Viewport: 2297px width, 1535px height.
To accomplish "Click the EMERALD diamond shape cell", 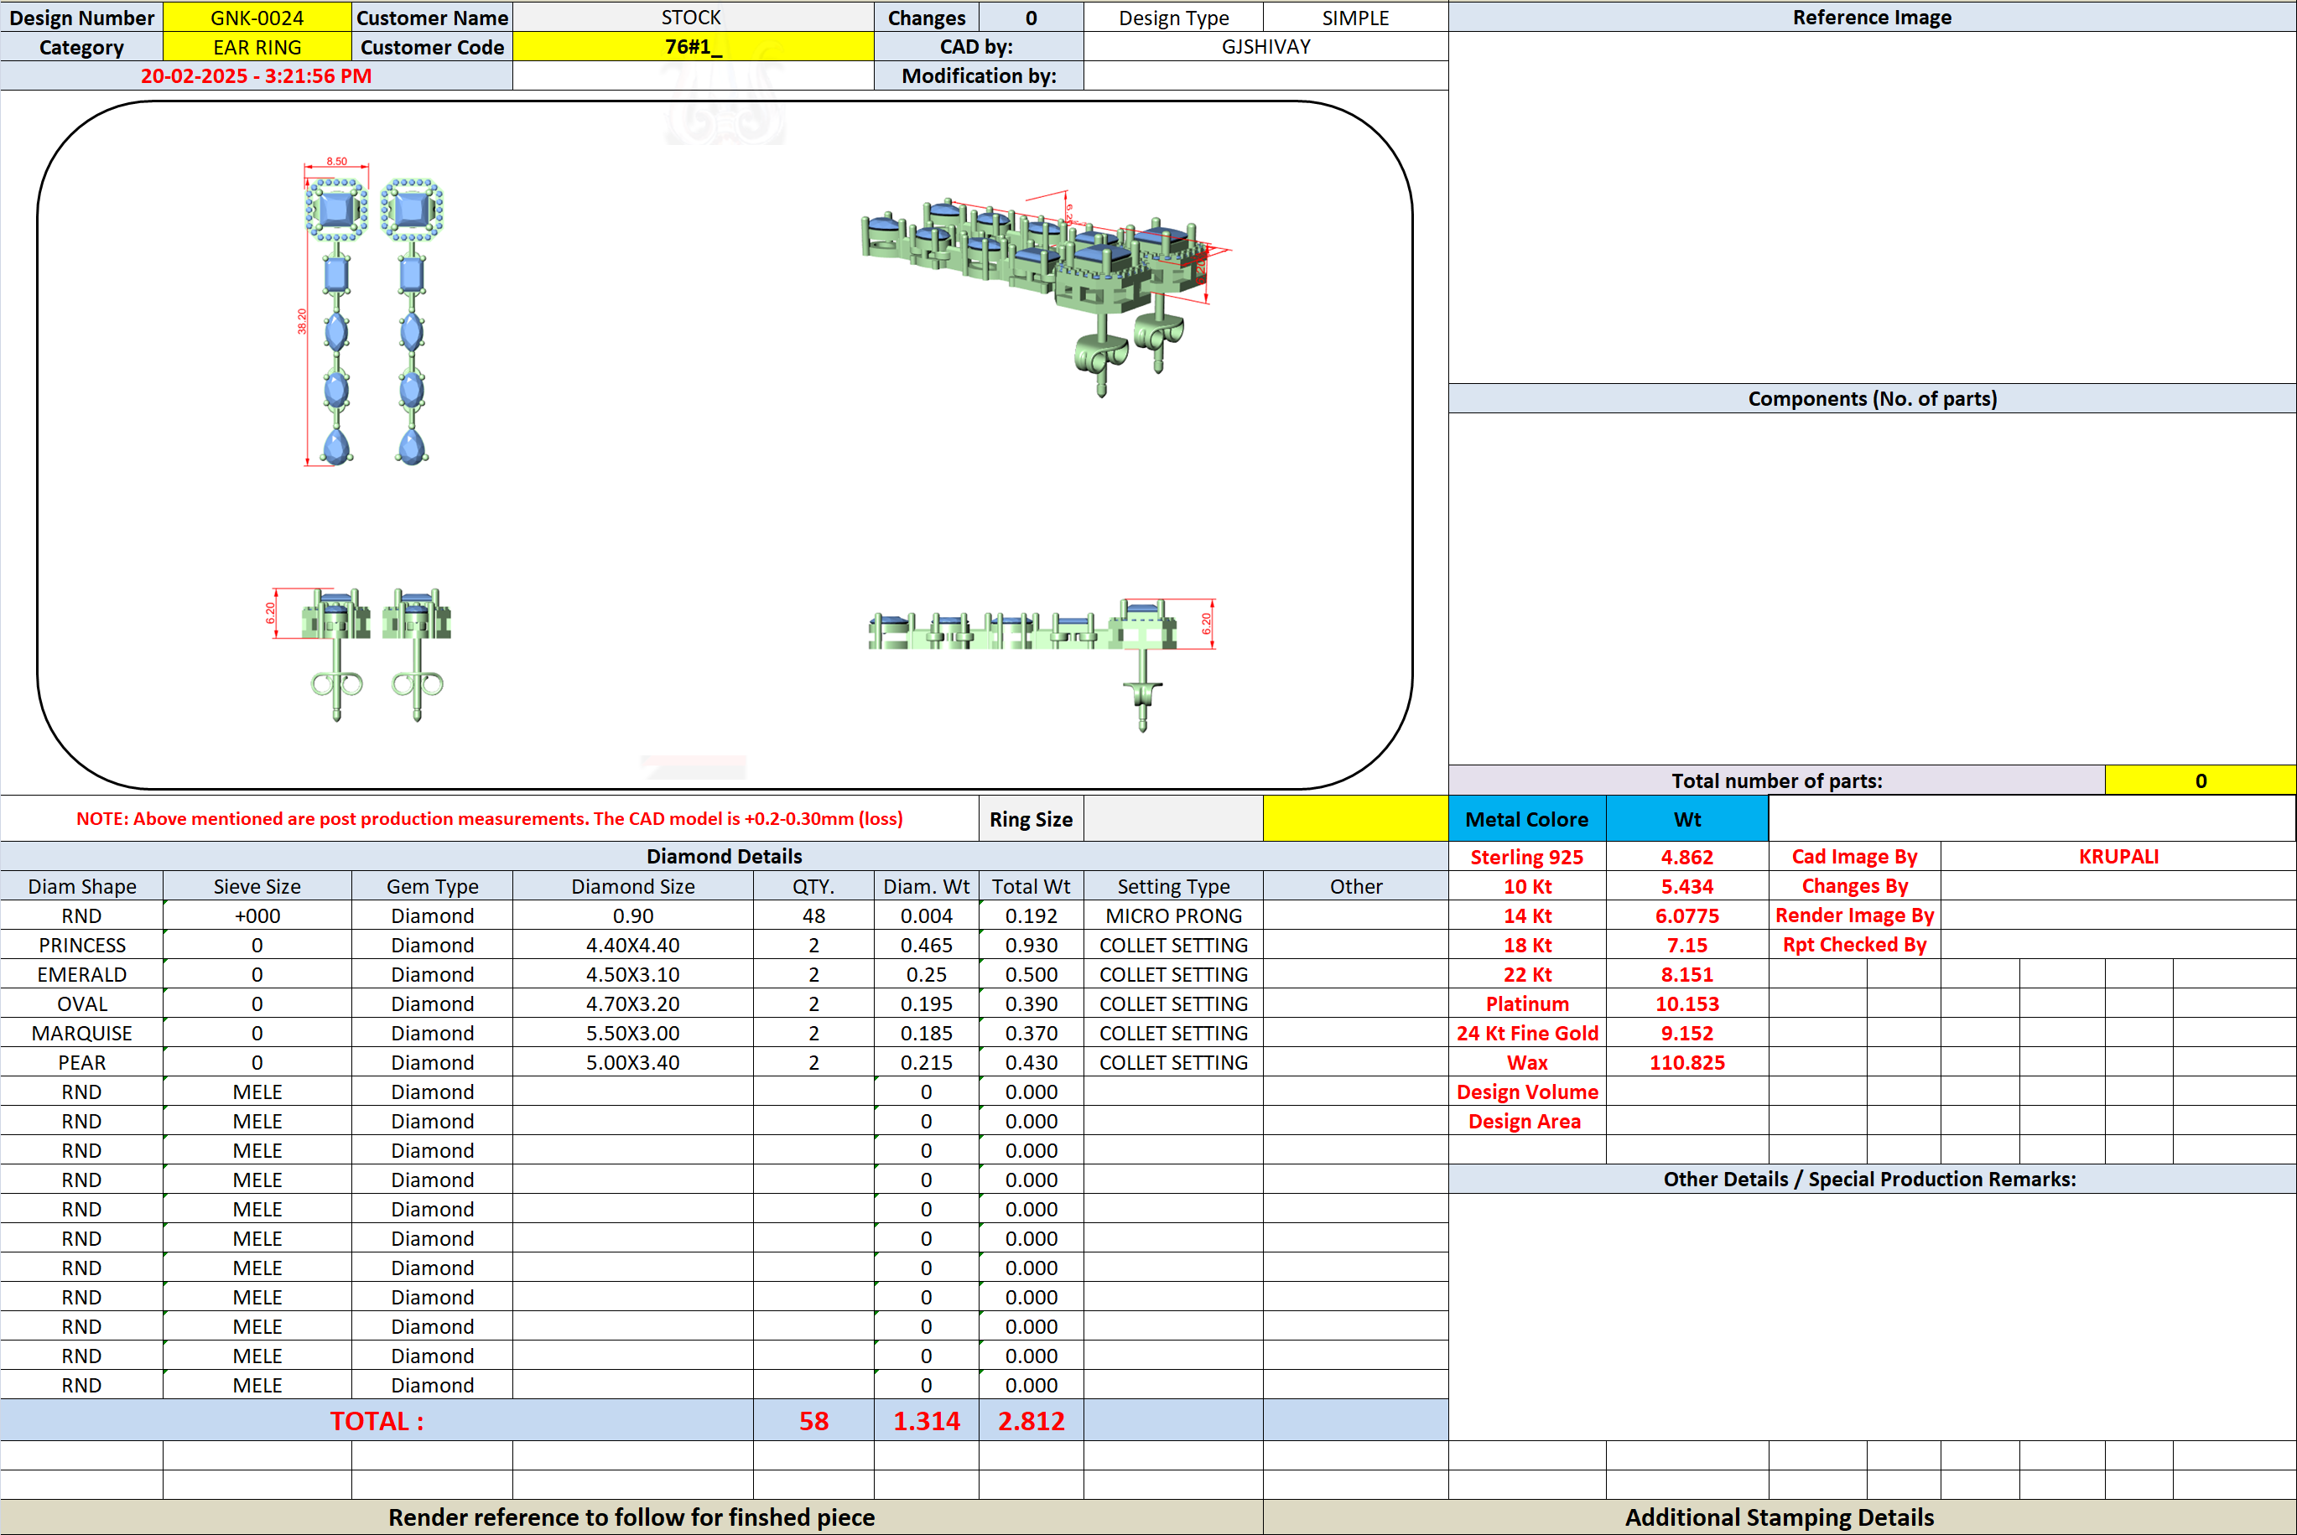I will coord(82,974).
